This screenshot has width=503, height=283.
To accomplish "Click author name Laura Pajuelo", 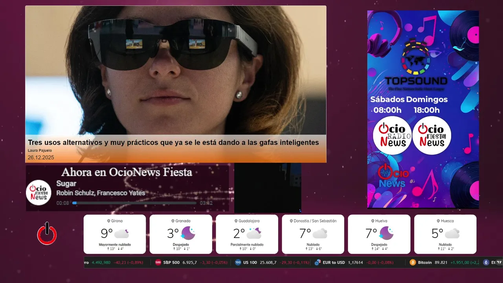I will (40, 151).
